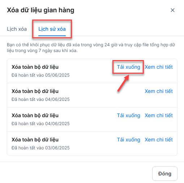The height and width of the screenshot is (183, 184).
Task: View details of the 05/06/2025 deletion
Action: coord(159,67)
